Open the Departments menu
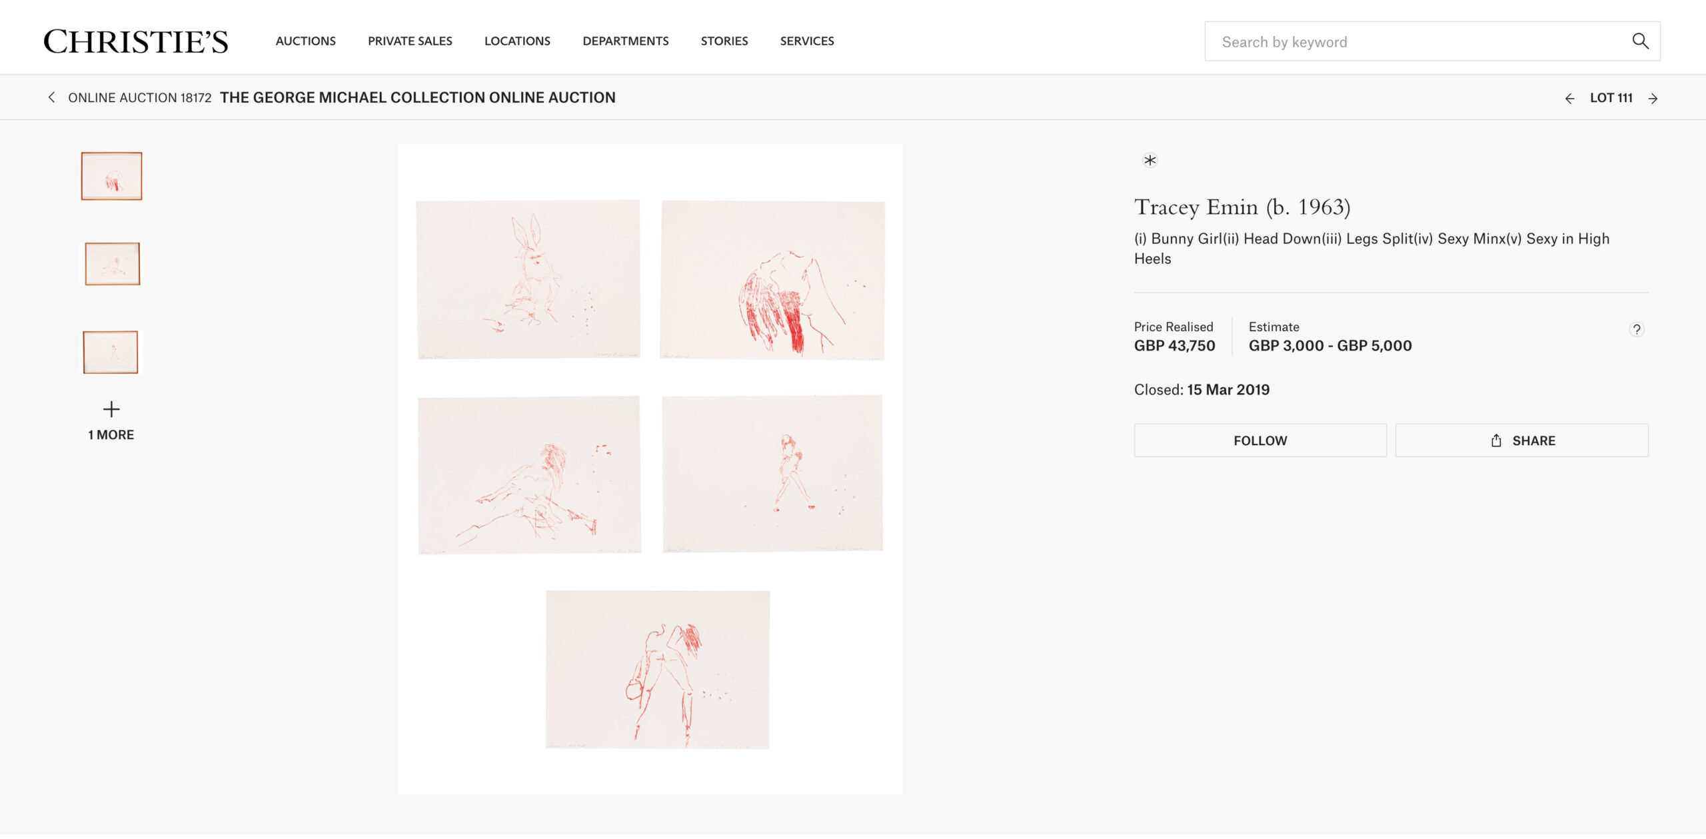 pos(625,41)
